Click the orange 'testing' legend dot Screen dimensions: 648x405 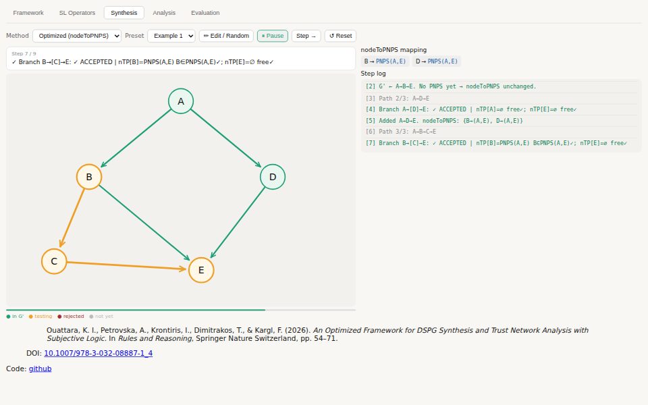pos(30,317)
